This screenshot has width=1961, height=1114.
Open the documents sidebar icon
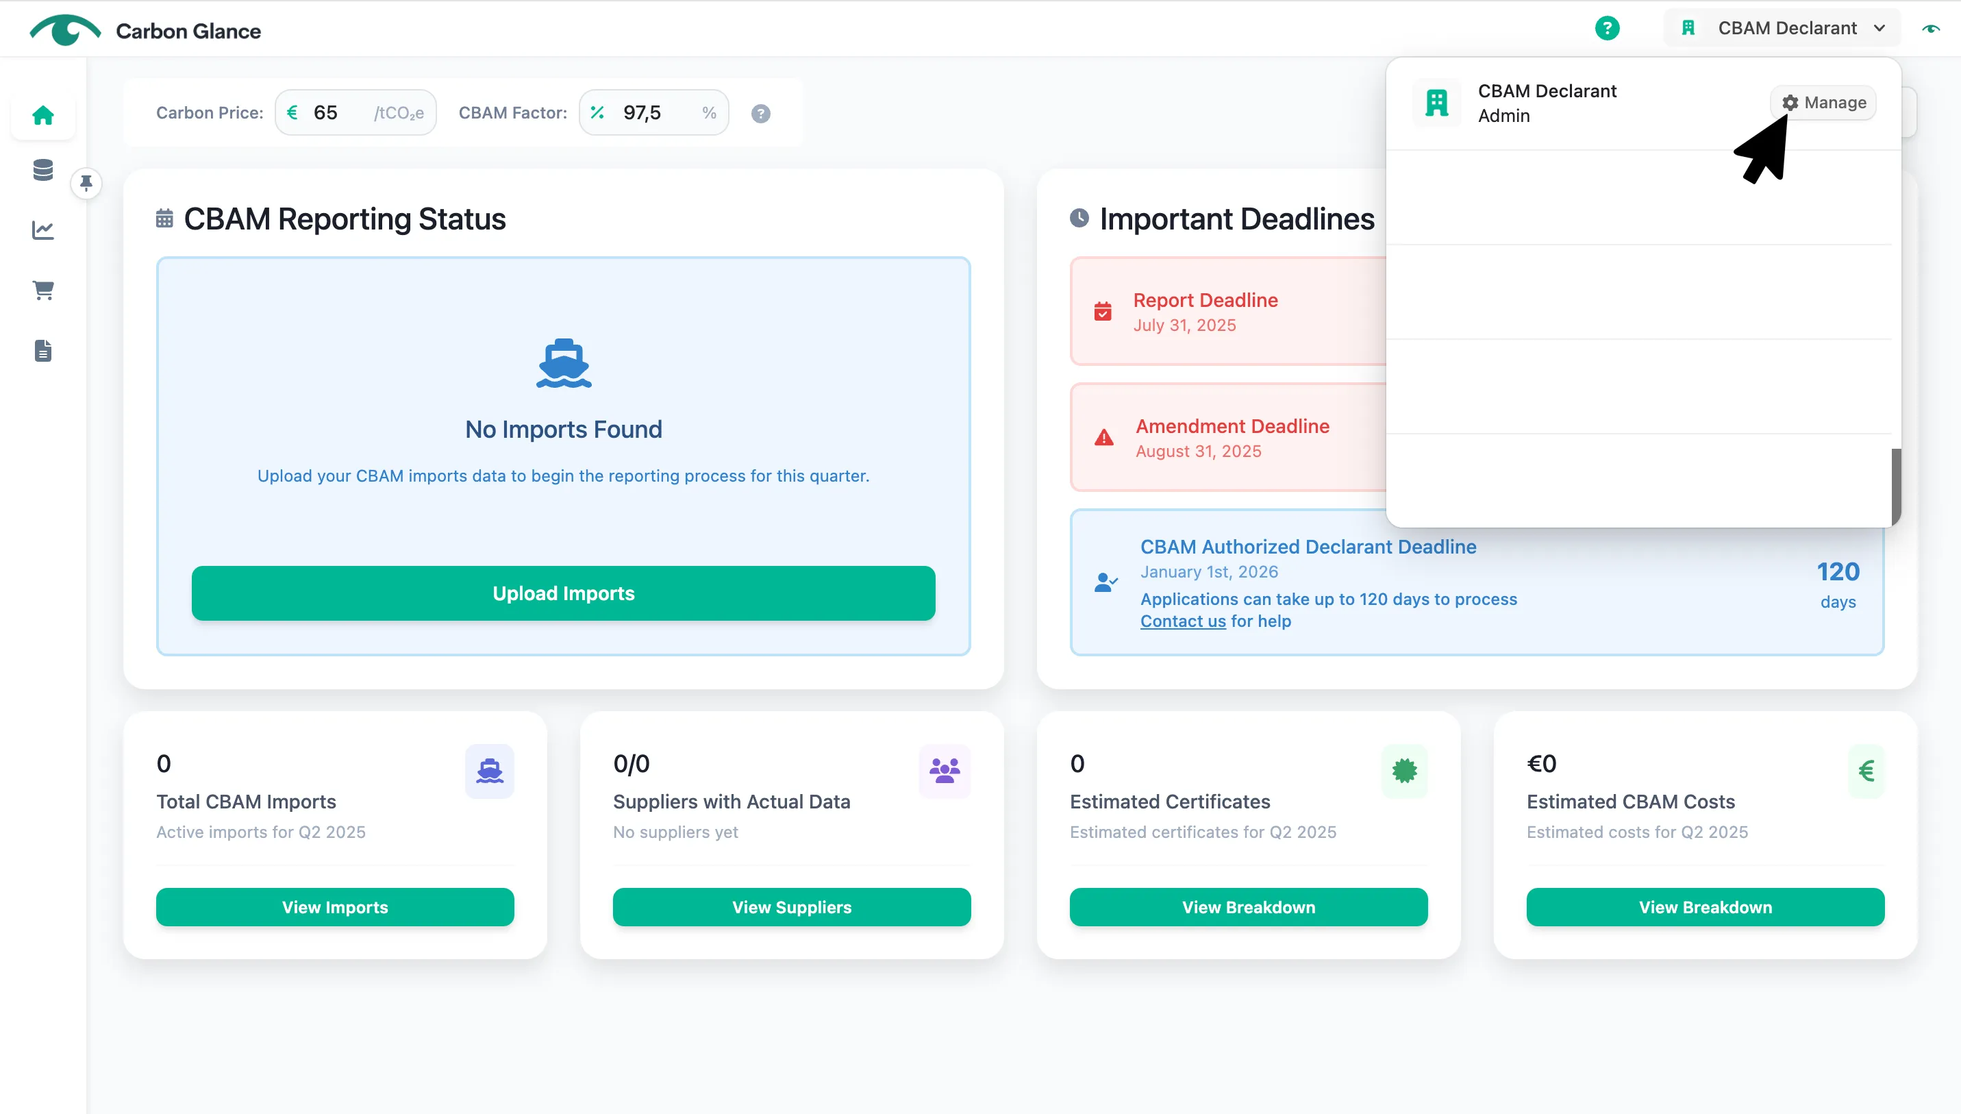point(43,350)
